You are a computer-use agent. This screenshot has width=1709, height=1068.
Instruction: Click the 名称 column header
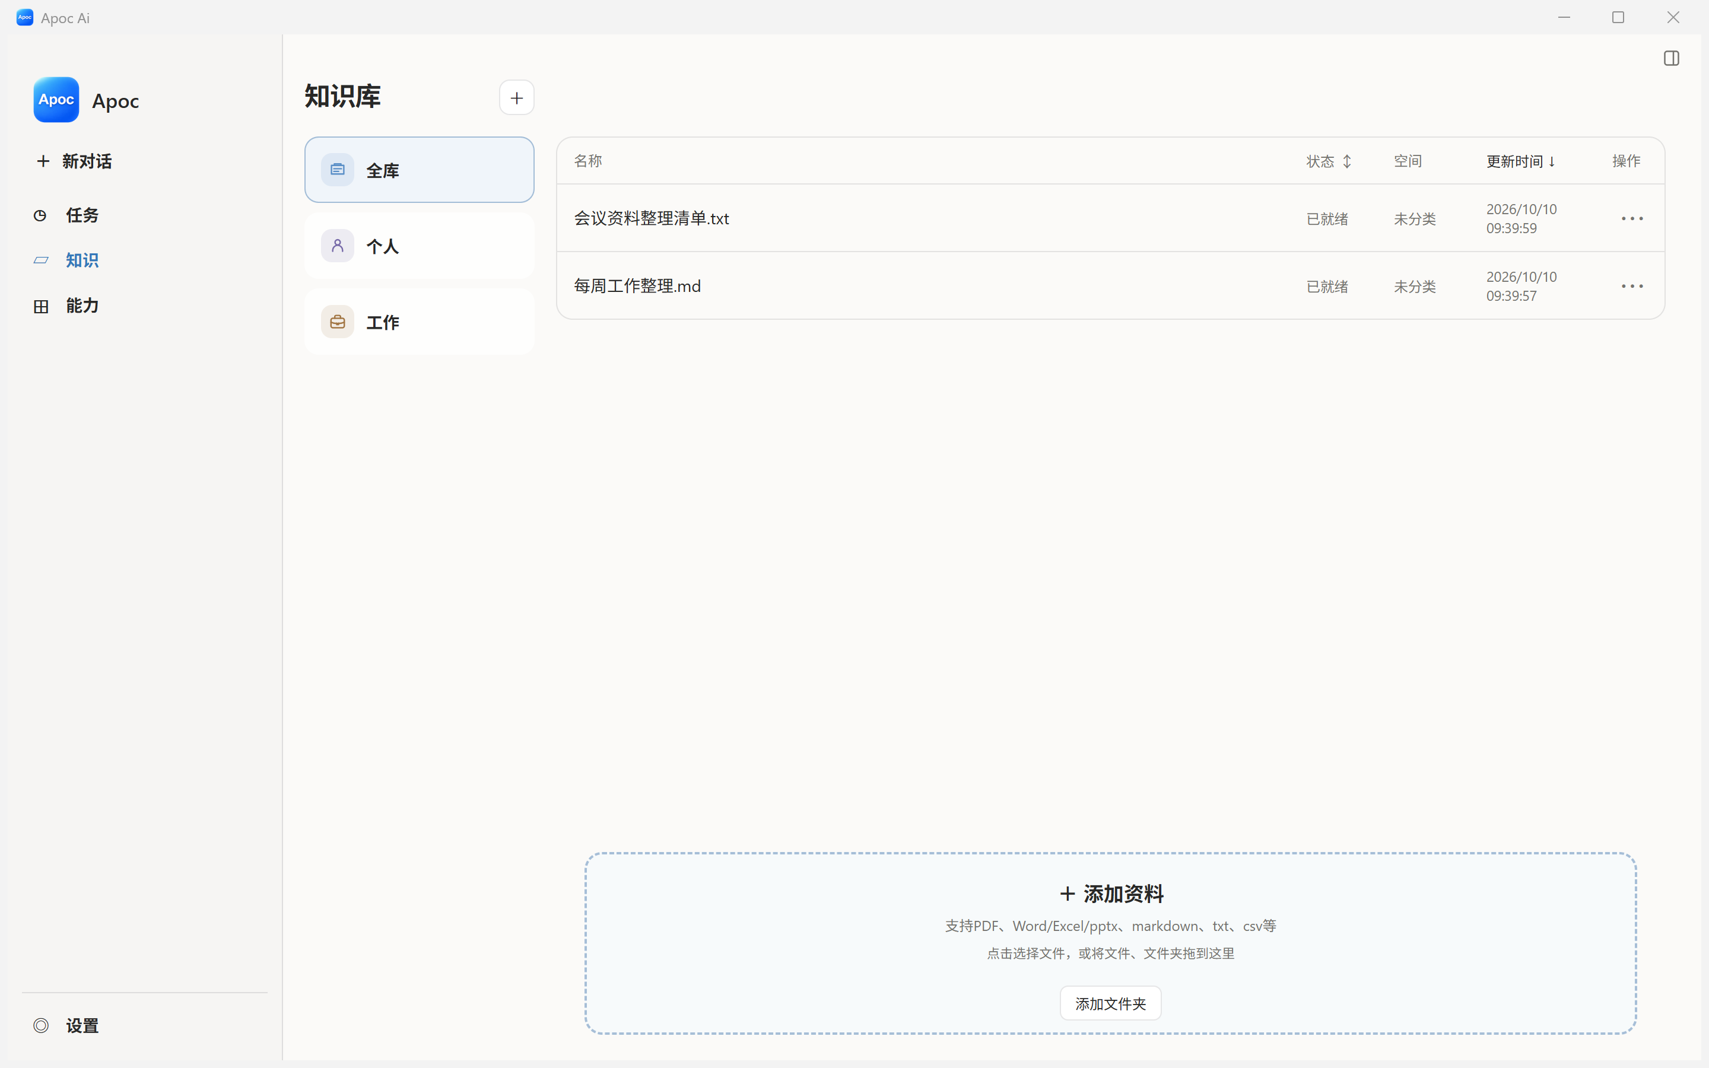[587, 161]
